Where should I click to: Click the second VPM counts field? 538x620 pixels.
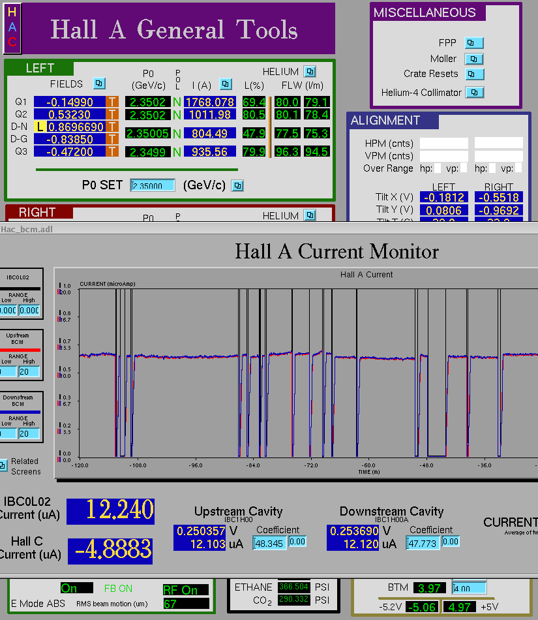point(499,156)
